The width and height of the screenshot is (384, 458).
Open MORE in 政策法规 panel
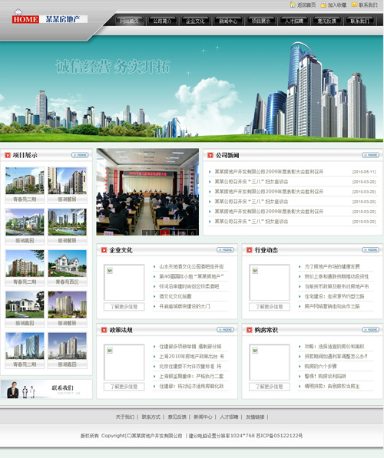[x=225, y=330]
